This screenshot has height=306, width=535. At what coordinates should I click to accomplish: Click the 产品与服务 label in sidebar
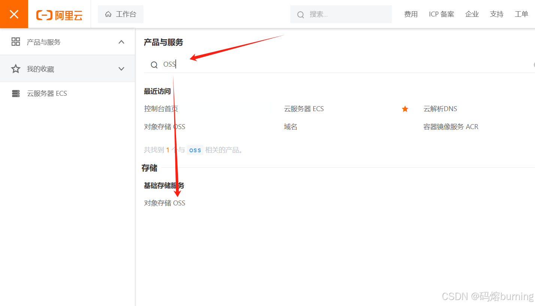click(x=44, y=42)
